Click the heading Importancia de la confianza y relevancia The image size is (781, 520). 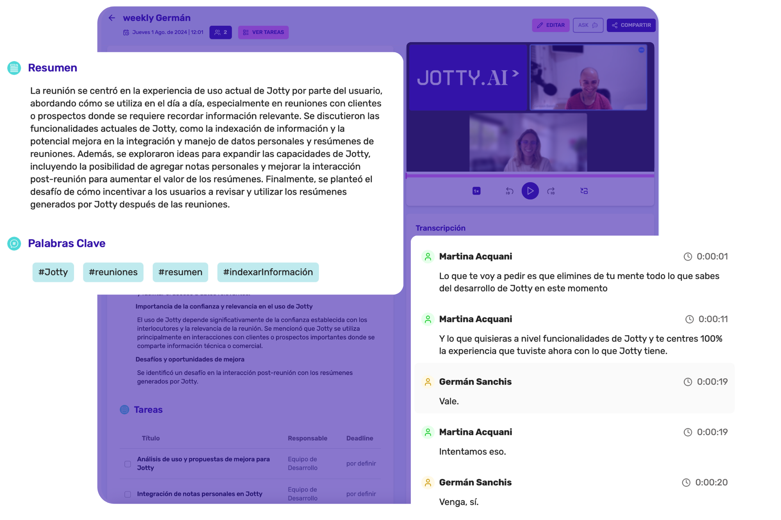click(x=224, y=307)
